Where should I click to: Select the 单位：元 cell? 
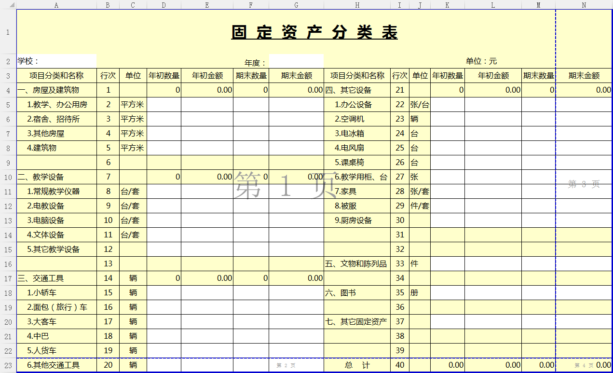[481, 61]
